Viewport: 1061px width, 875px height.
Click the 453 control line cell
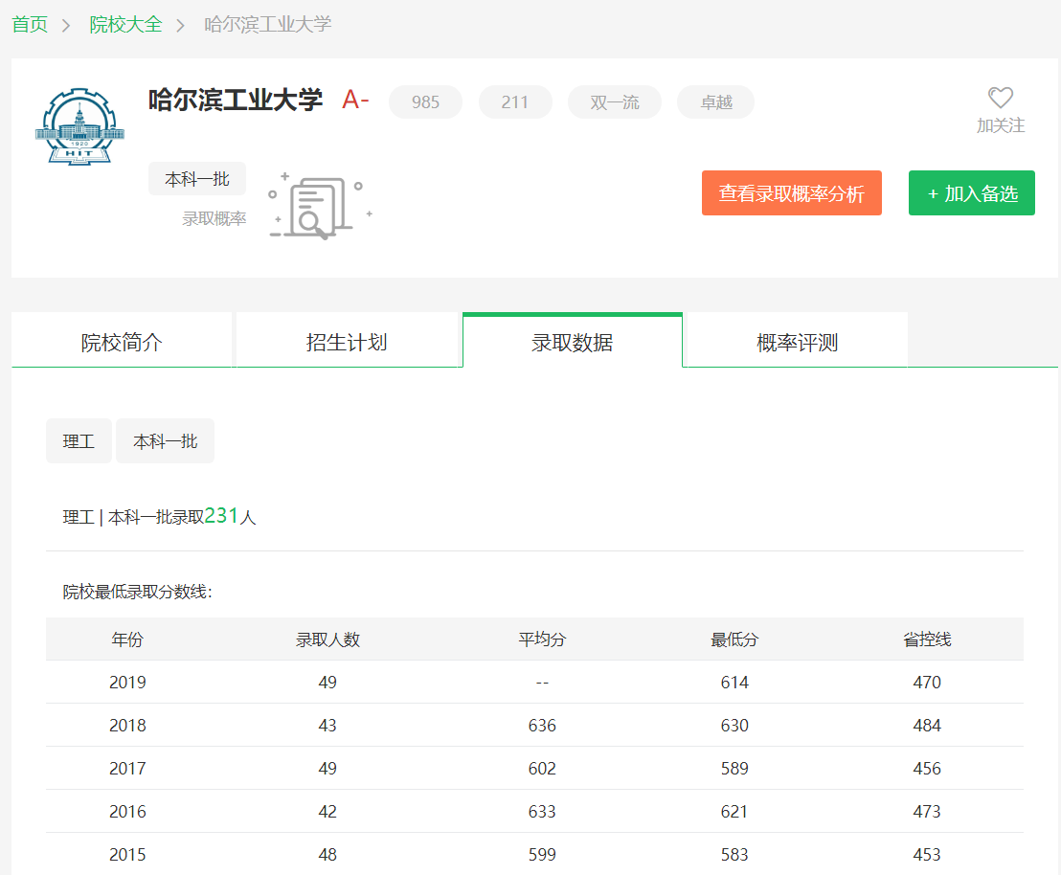point(927,855)
